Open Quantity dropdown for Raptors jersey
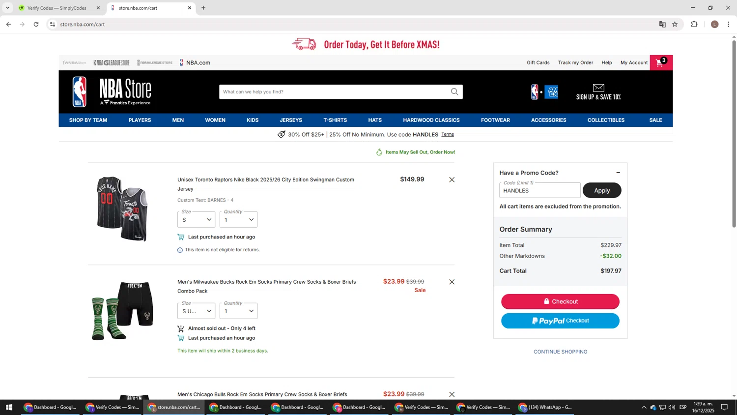The width and height of the screenshot is (737, 415). (238, 219)
